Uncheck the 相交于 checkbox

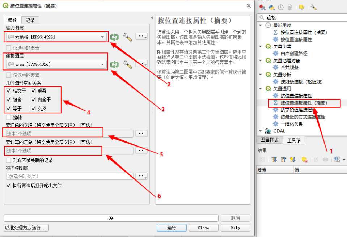click(x=9, y=91)
